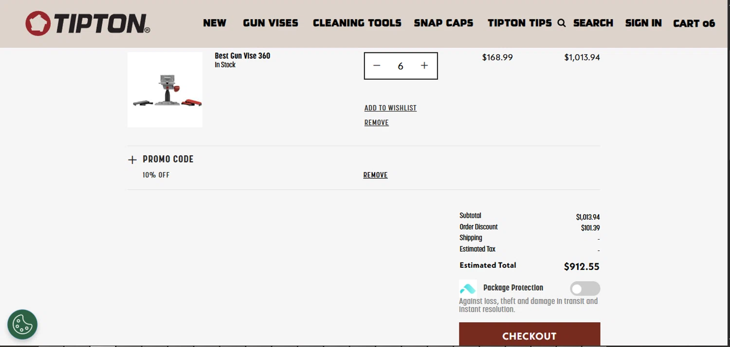Open the Gun Vises menu
Viewport: 730px width, 347px height.
pos(271,23)
